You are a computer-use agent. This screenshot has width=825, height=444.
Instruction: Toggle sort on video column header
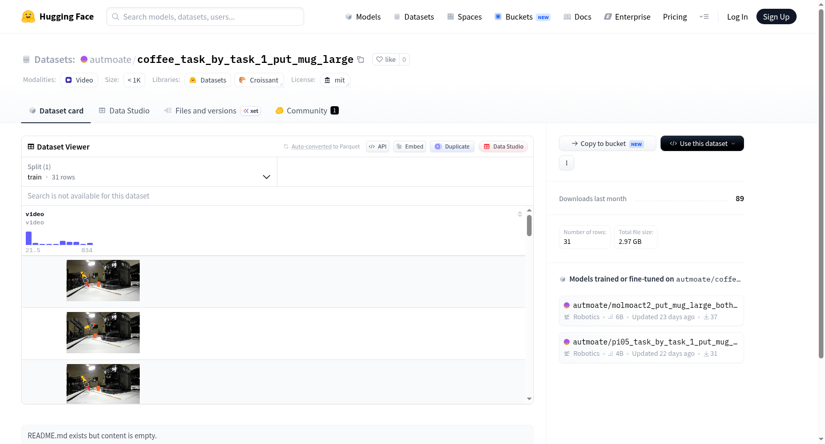pos(520,214)
